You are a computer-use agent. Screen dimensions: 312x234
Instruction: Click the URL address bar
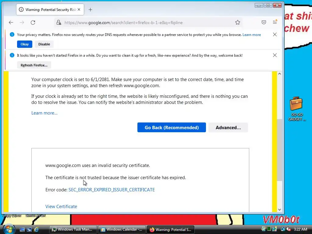(148, 23)
